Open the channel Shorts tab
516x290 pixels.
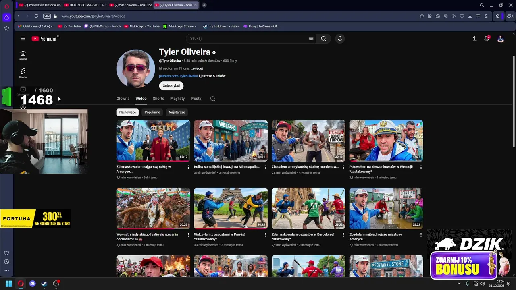158,99
